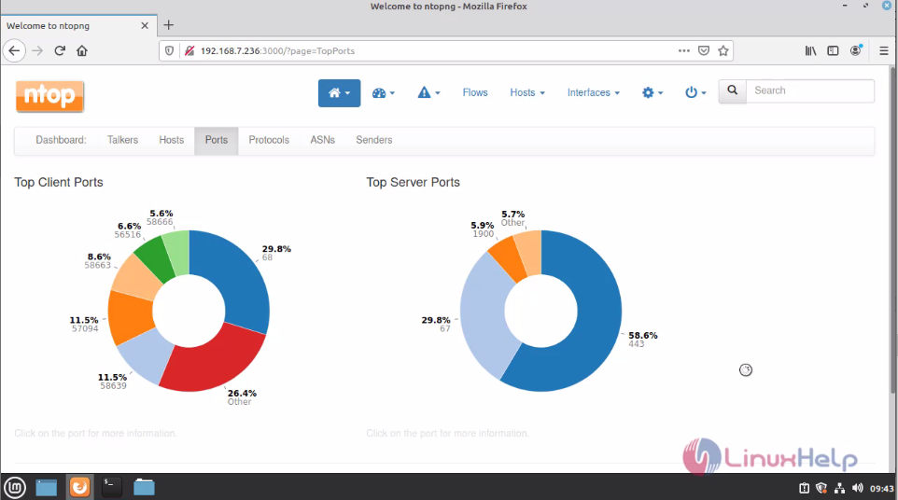Click the 58.6% label for port 443

(642, 335)
